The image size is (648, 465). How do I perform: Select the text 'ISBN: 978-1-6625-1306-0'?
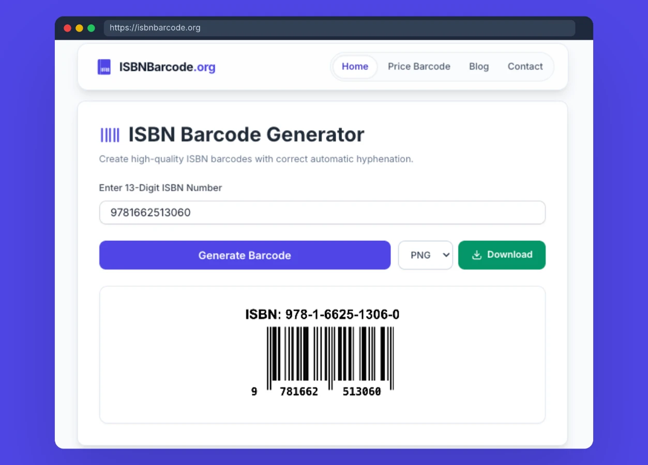point(322,315)
